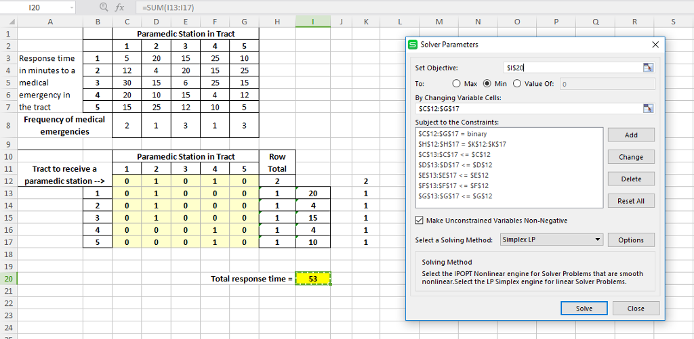Select the Min objective option

point(487,84)
